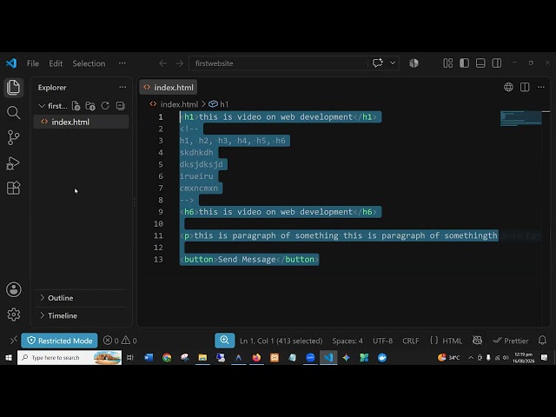Viewport: 556px width, 417px height.
Task: Select the index.html editor tab
Action: coord(169,87)
